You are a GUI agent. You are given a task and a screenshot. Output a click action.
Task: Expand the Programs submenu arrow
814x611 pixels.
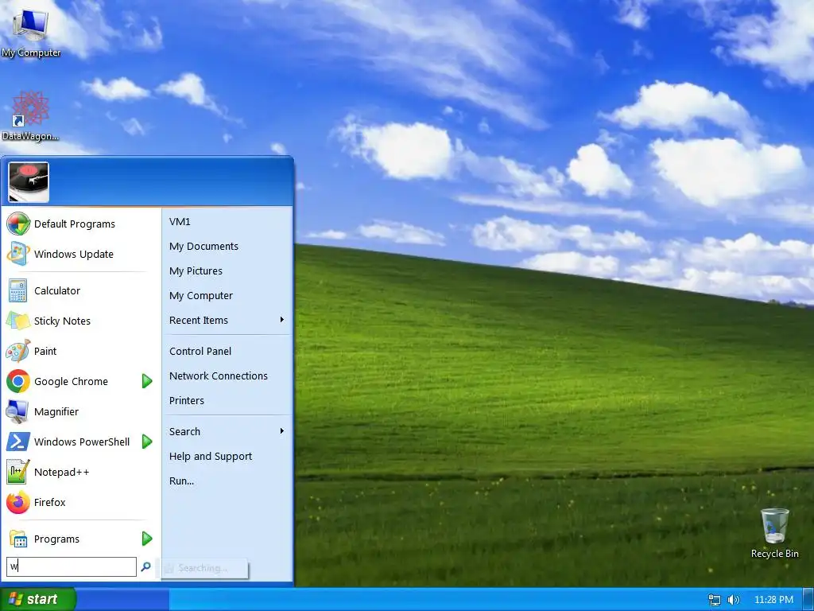tap(147, 539)
